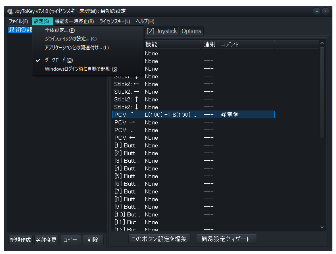336x254 pixels.
Task: Click the コメント column header
Action: coord(246,44)
